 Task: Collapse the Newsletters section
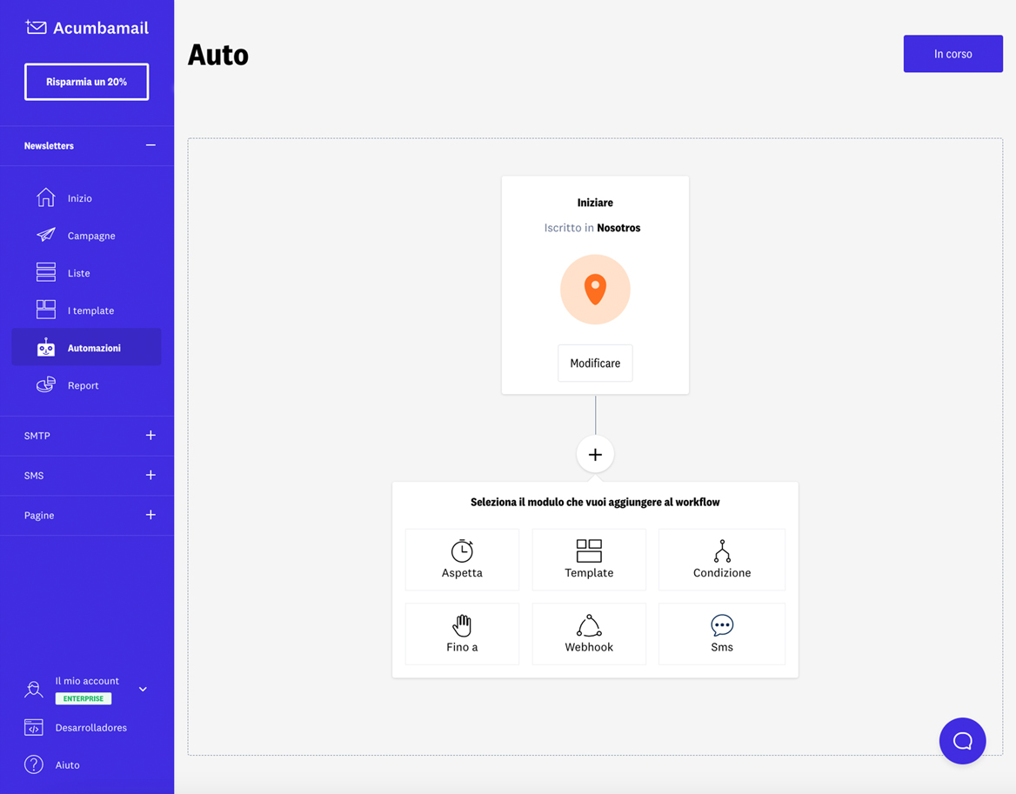pyautogui.click(x=150, y=145)
